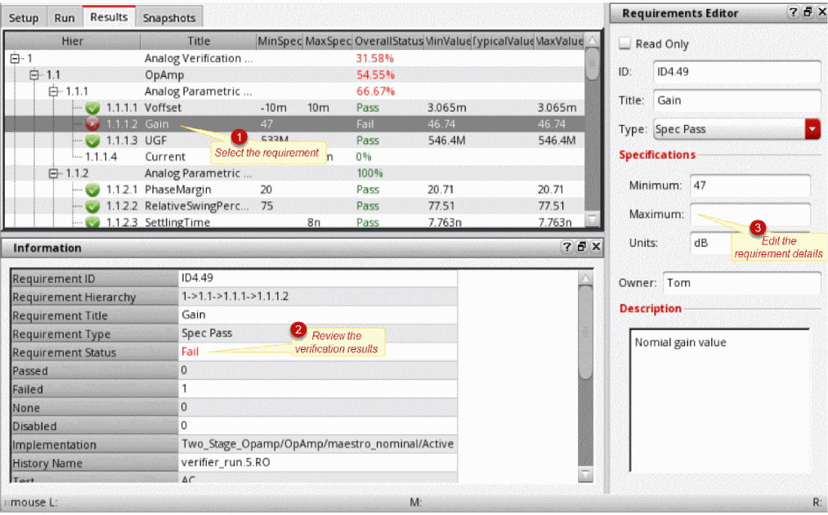The image size is (828, 515).
Task: Collapse the 1.1 OpAmp node
Action: coord(34,75)
